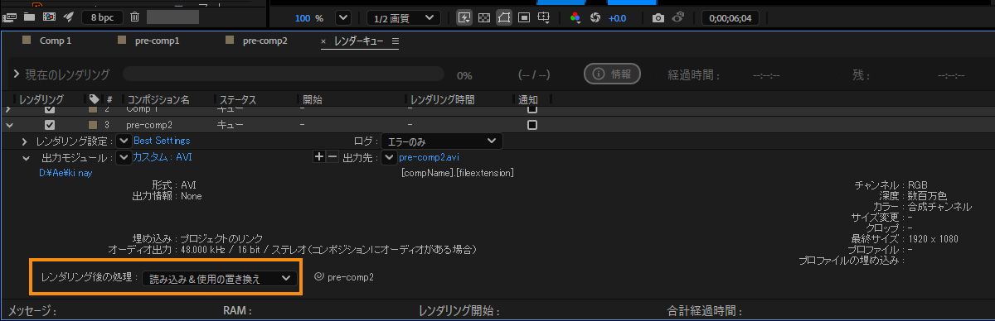Click the rocket project settings icon
Screen dimensions: 995x321
69,17
